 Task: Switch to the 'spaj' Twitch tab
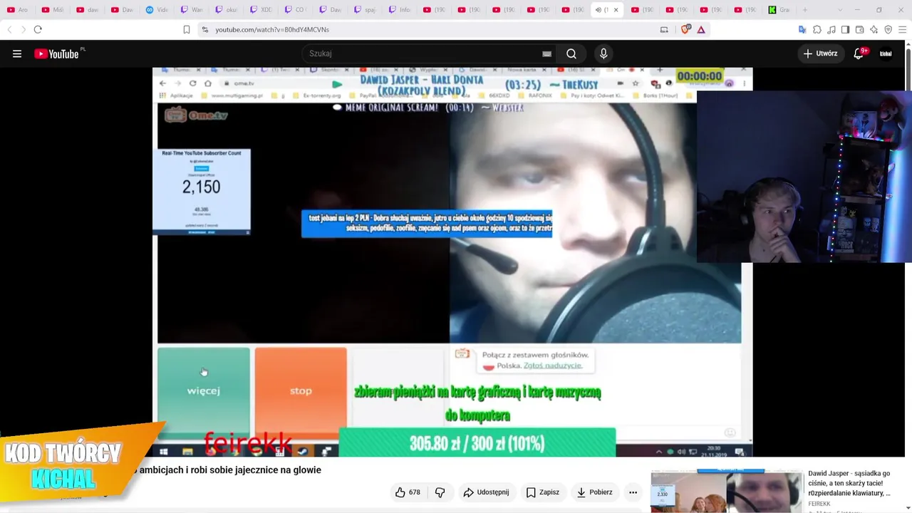[365, 10]
